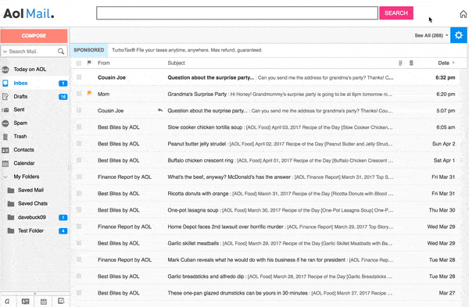This screenshot has width=469, height=307.
Task: Open contacts icon in bottom toolbar
Action: click(x=26, y=302)
